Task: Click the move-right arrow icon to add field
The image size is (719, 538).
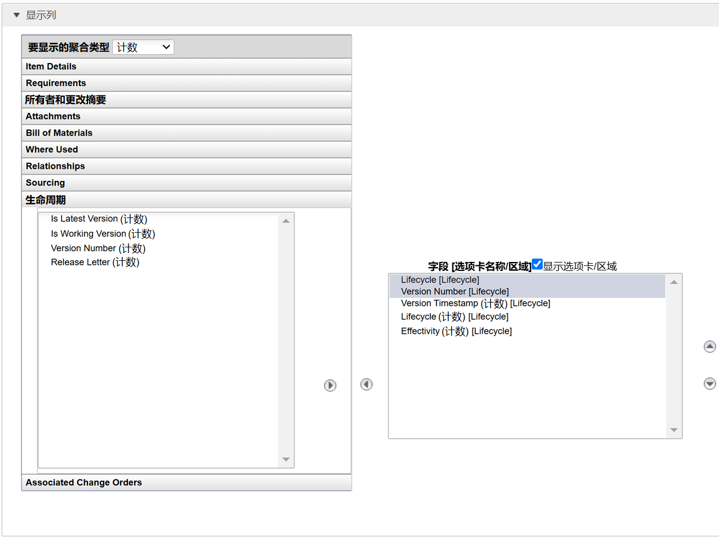Action: pyautogui.click(x=330, y=385)
